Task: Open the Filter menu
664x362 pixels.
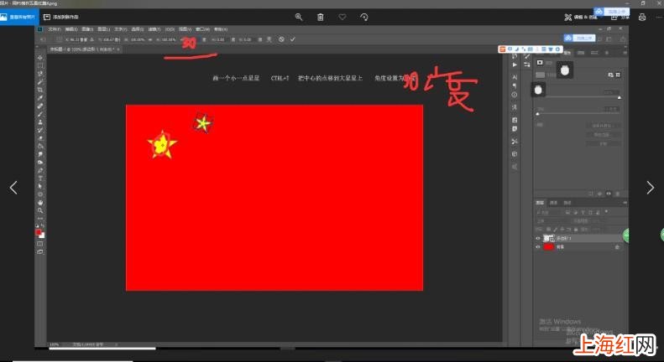Action: (x=154, y=29)
